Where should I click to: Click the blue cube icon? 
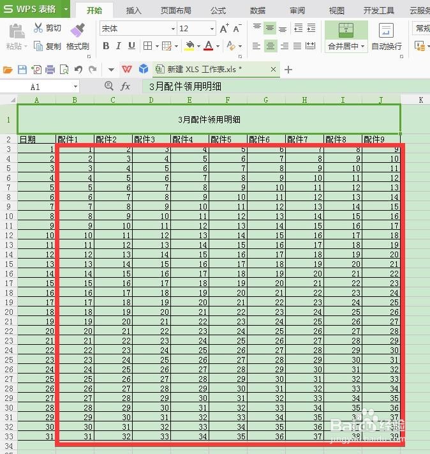(144, 69)
